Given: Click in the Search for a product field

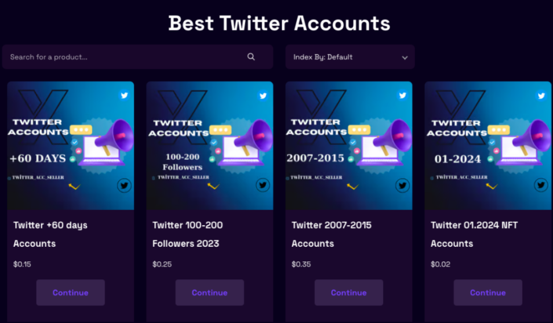Looking at the screenshot, I should click(125, 57).
